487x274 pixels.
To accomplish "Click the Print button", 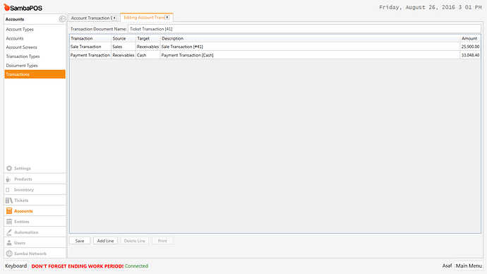I will coord(162,241).
